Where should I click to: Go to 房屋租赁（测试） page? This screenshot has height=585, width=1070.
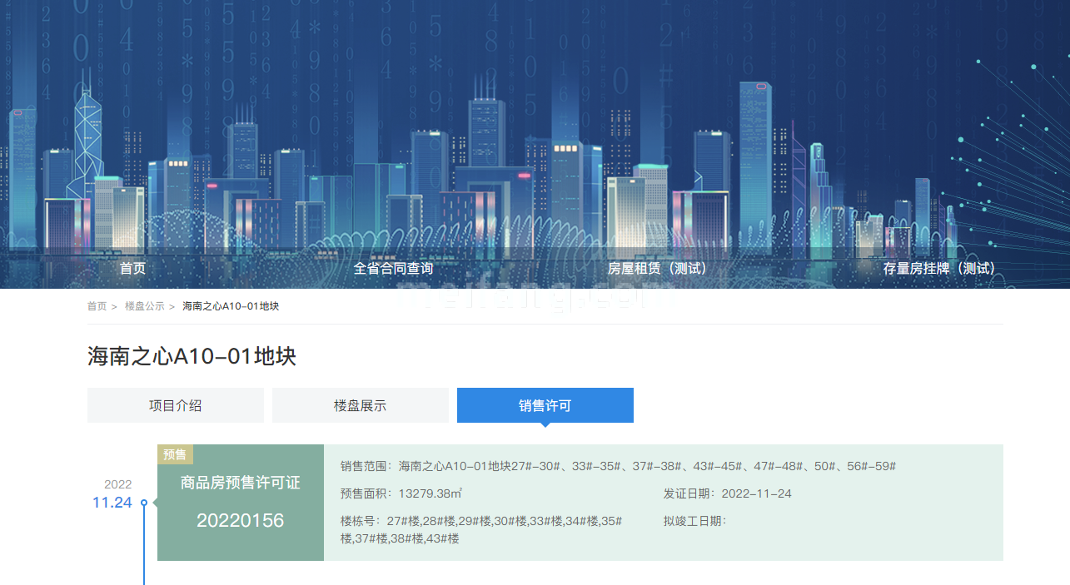(x=657, y=269)
